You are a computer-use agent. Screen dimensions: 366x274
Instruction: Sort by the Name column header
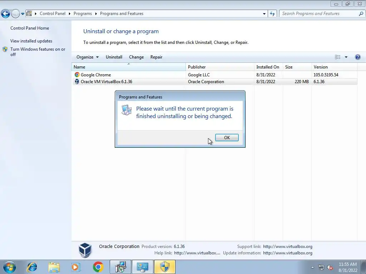129,67
